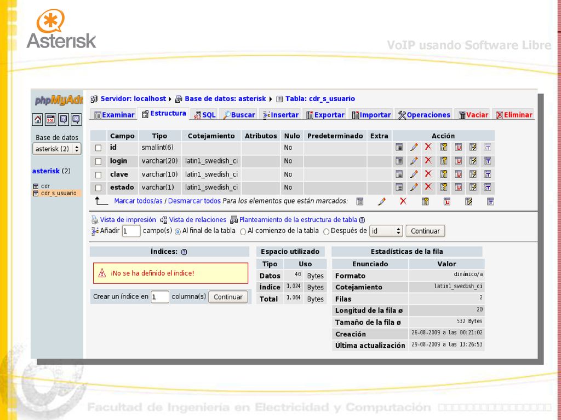Open the SQL query window icon in sidebar
561x420 pixels.
pyautogui.click(x=50, y=119)
